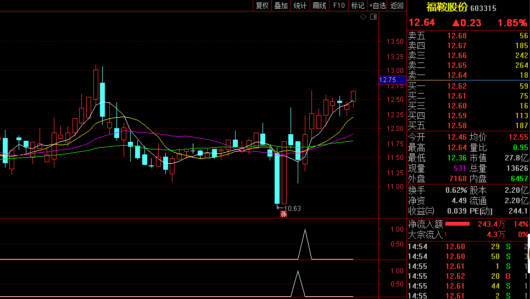The height and width of the screenshot is (299, 530).
Task: Open the 叠加 overlay option
Action: (281, 5)
